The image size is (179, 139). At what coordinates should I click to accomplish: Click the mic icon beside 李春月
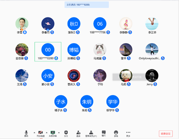tap(52, 32)
